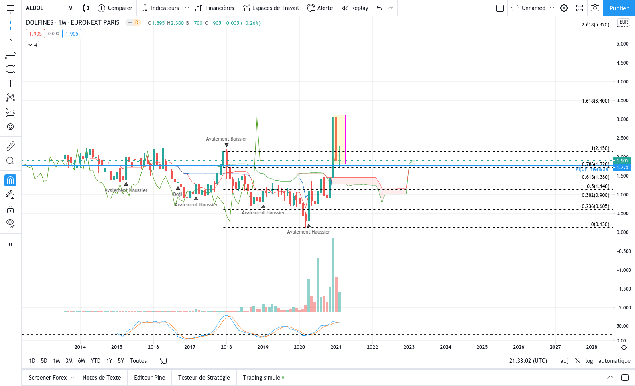Viewport: 635px width, 386px height.
Task: Open the Editeur Pine tab
Action: [149, 378]
